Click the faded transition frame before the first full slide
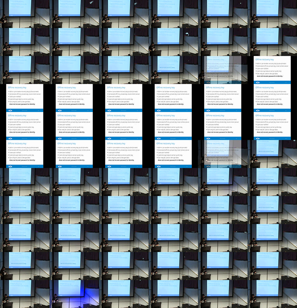 (x=223, y=70)
